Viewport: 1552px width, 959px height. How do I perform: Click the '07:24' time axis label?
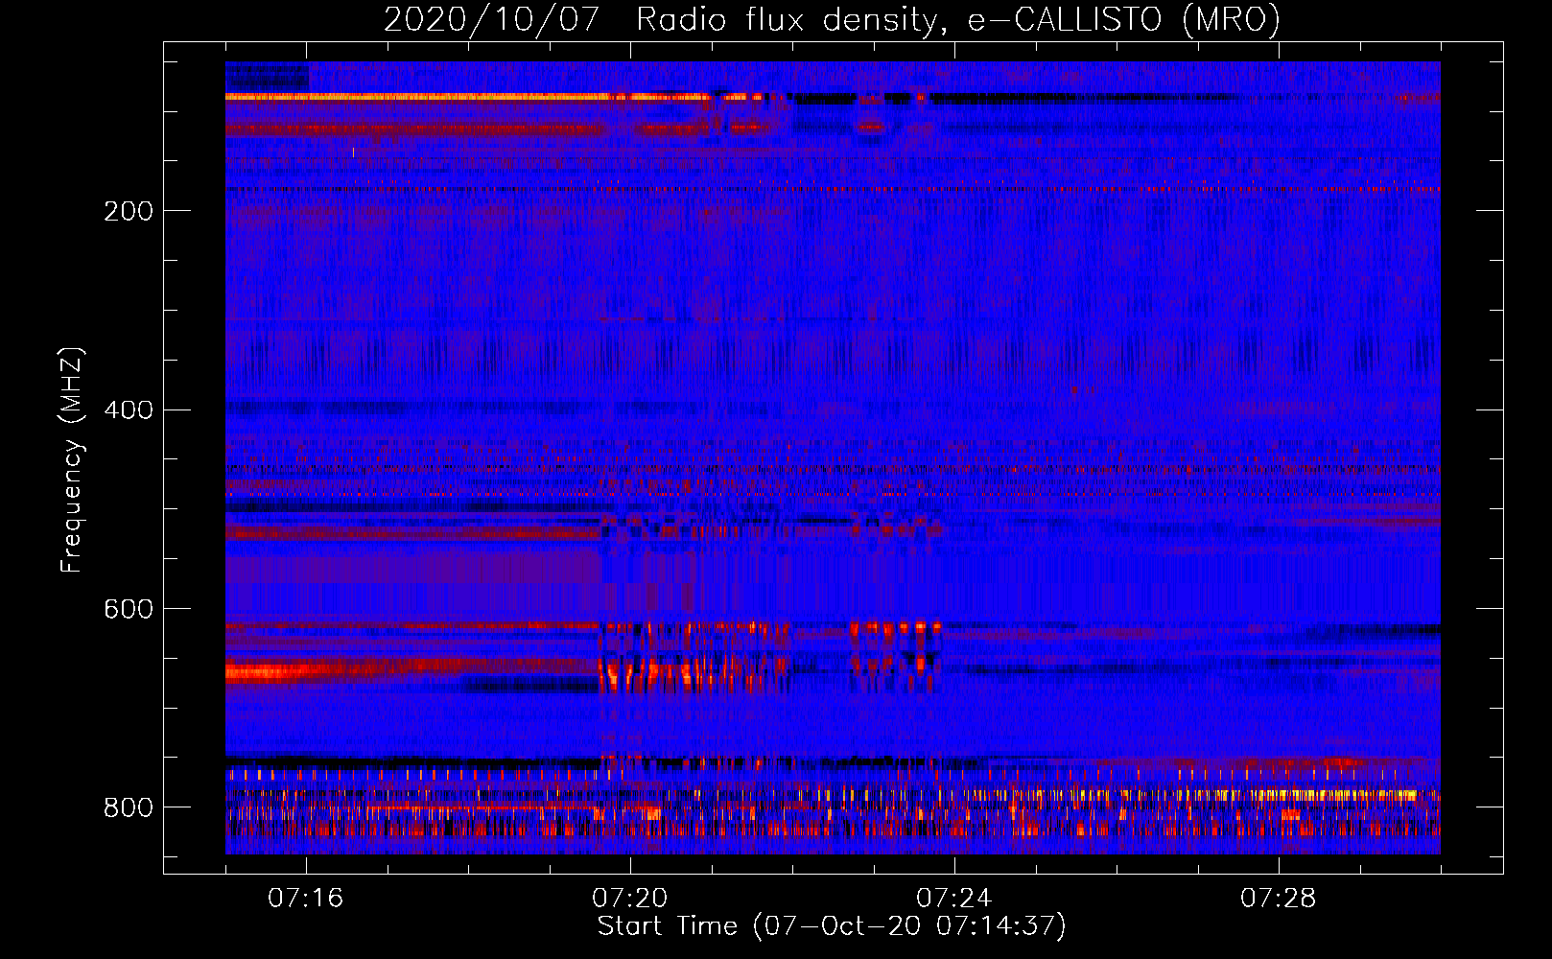pyautogui.click(x=954, y=899)
